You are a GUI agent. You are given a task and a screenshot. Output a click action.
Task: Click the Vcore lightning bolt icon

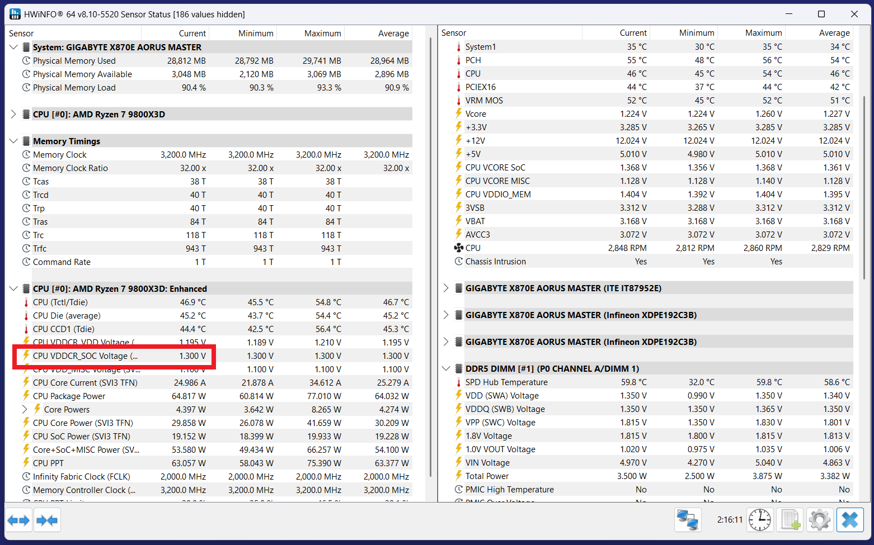[459, 113]
